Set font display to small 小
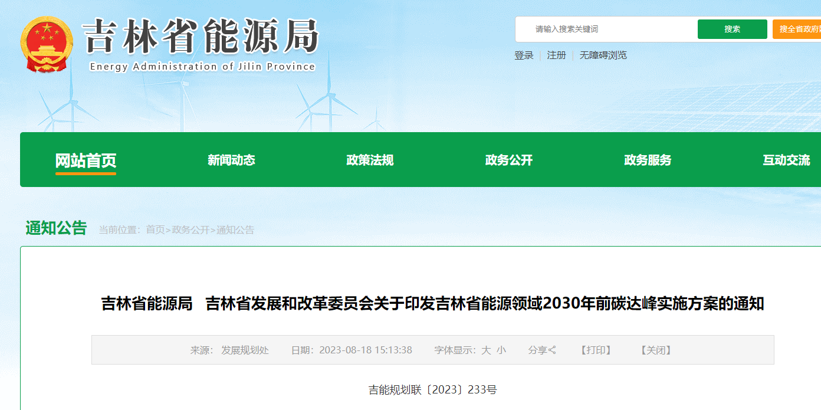Viewport: 821px width, 410px height. (x=501, y=350)
